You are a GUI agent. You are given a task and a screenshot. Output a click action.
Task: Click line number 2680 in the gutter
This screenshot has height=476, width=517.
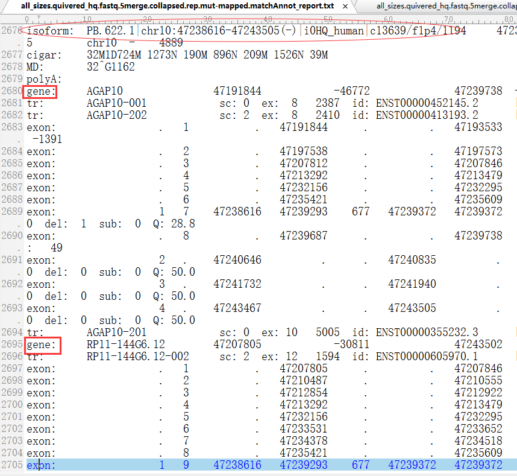click(x=12, y=90)
